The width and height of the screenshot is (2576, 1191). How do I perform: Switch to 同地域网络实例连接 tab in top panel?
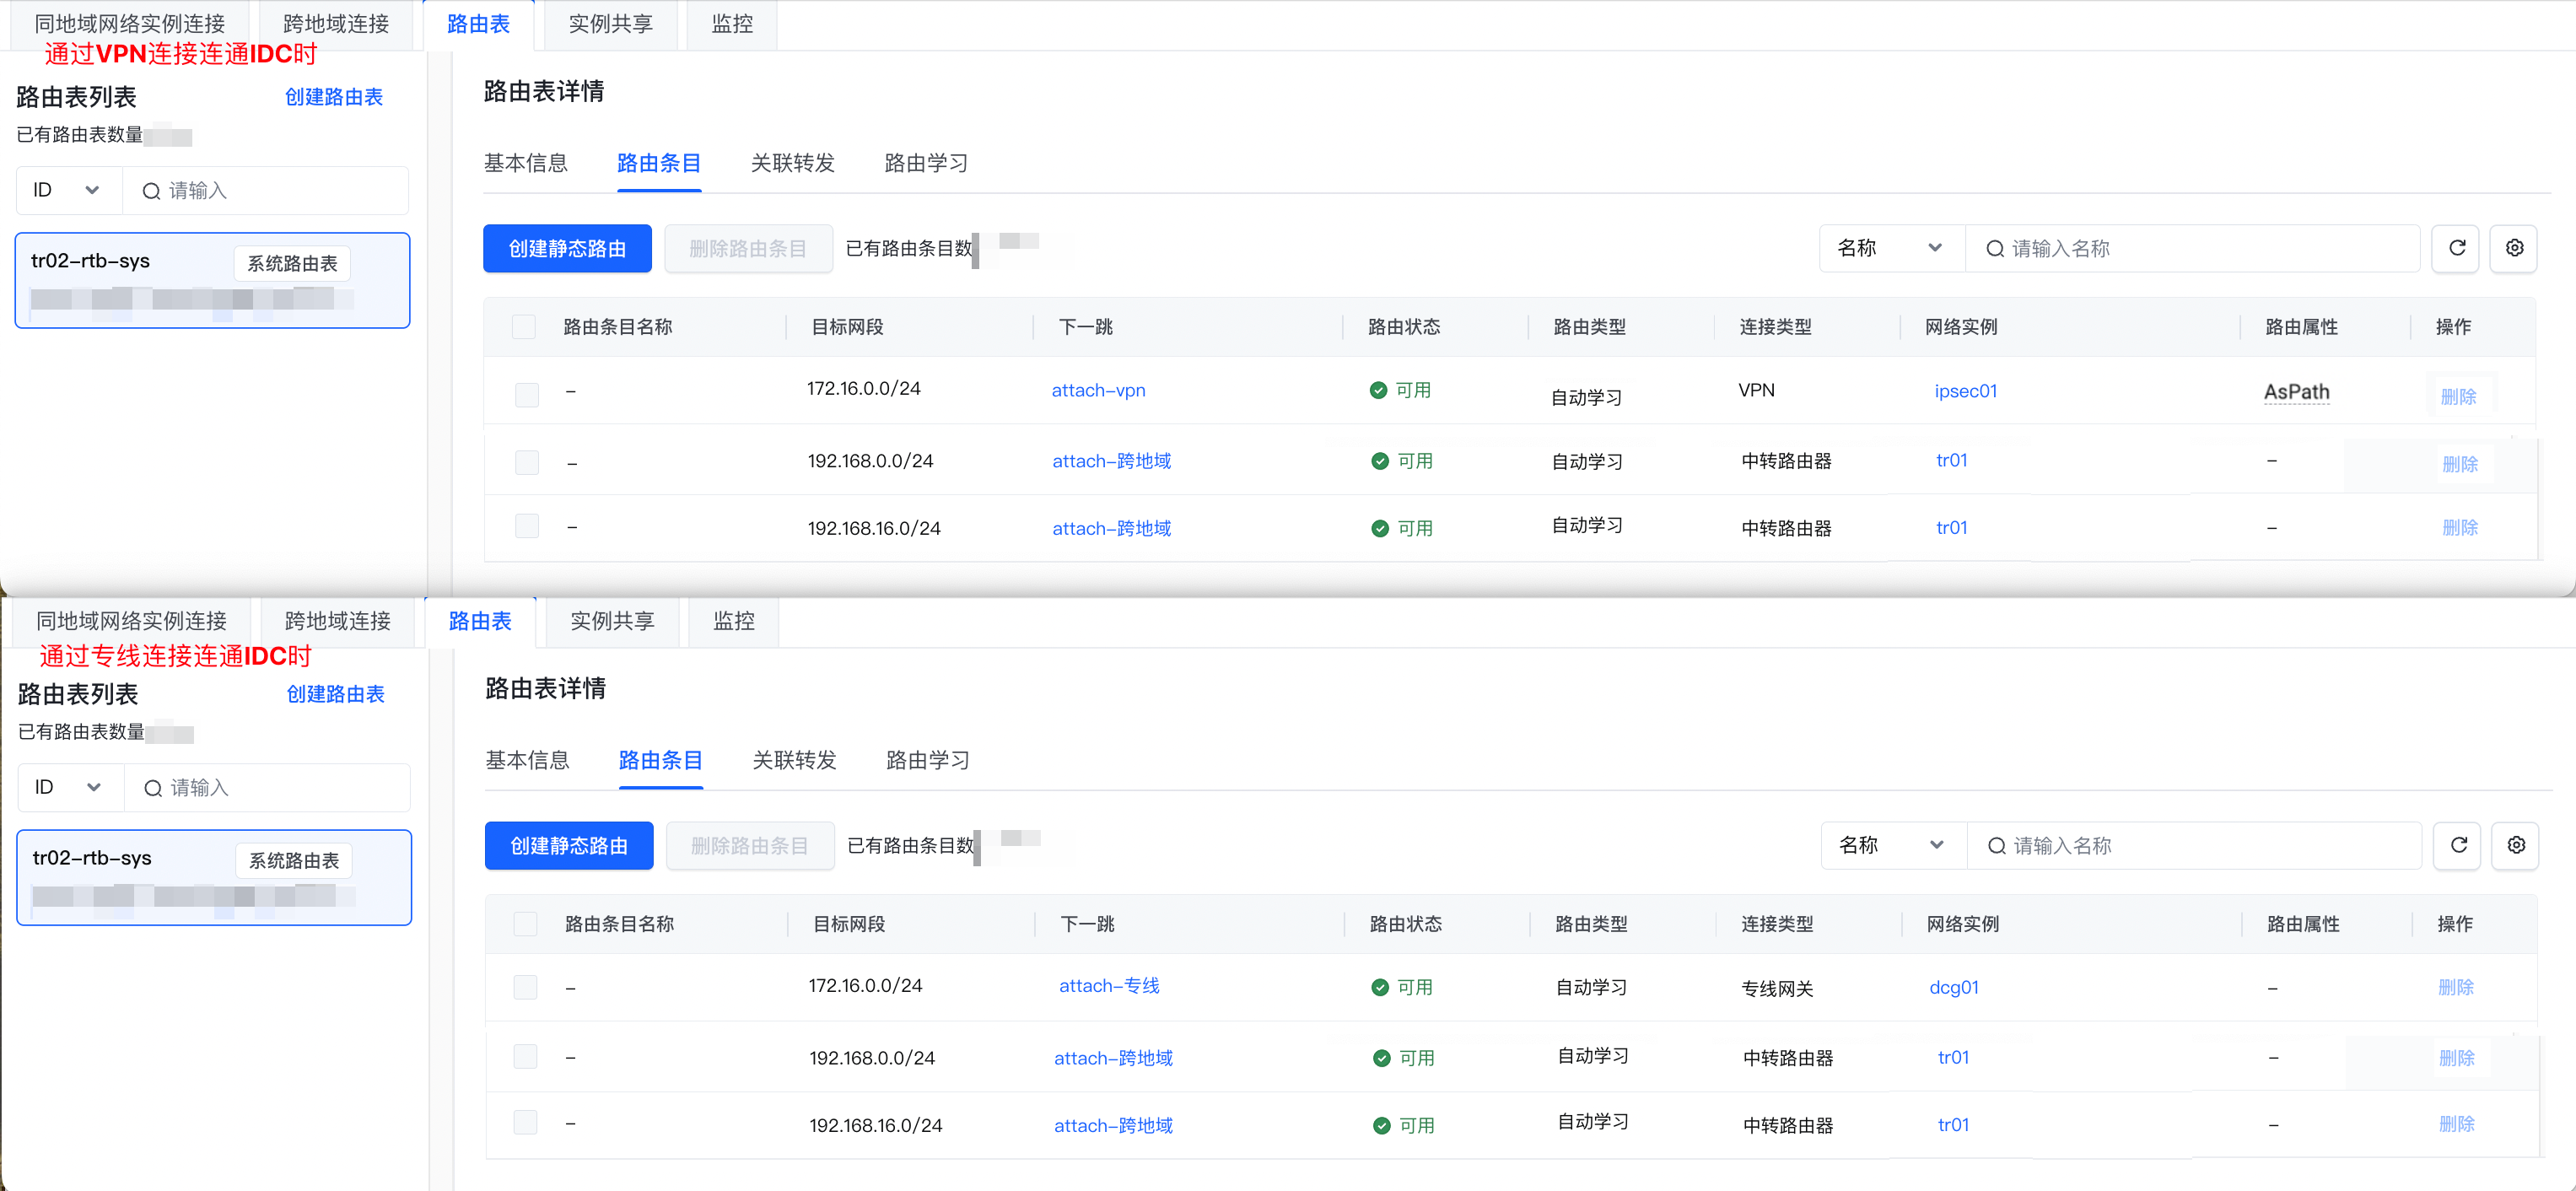(130, 24)
